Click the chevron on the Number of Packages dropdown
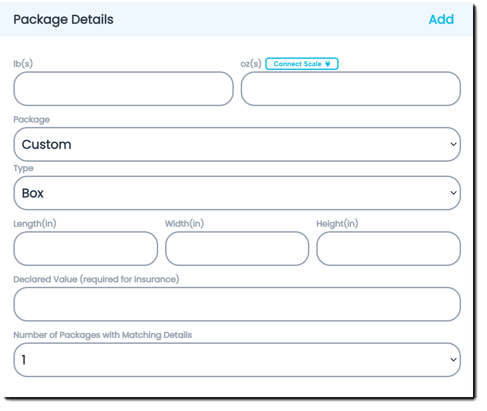This screenshot has width=487, height=411. (x=453, y=360)
